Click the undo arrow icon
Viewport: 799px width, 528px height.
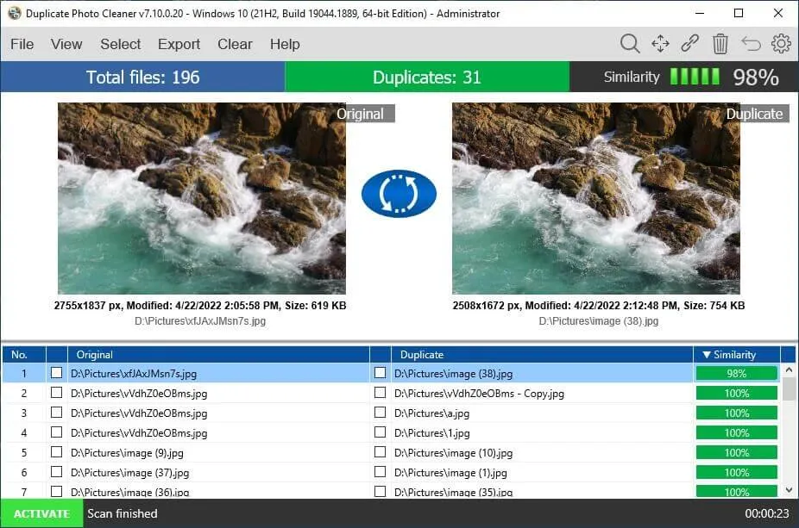(751, 44)
